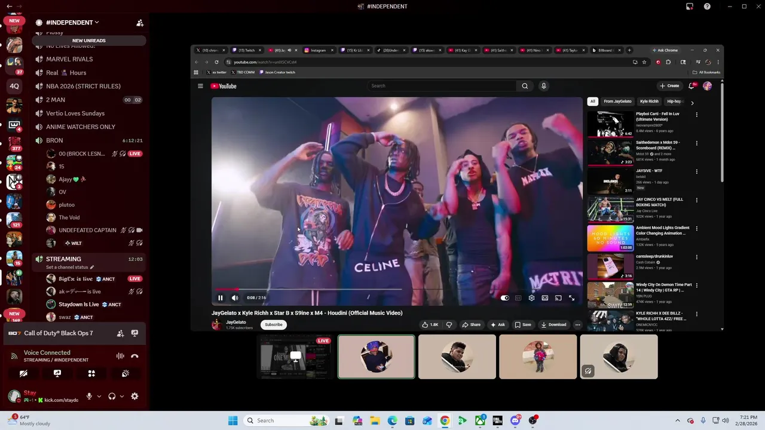Open Discord noise suppression settings
This screenshot has width=765, height=430.
(x=120, y=356)
